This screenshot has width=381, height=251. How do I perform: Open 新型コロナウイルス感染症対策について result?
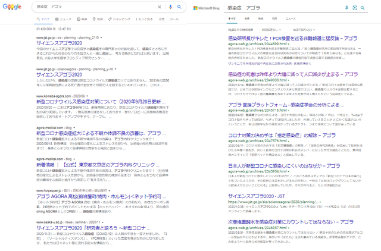click(x=101, y=102)
